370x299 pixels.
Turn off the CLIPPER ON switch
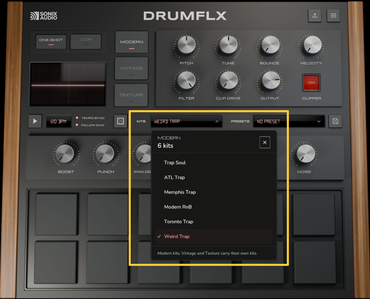point(311,82)
